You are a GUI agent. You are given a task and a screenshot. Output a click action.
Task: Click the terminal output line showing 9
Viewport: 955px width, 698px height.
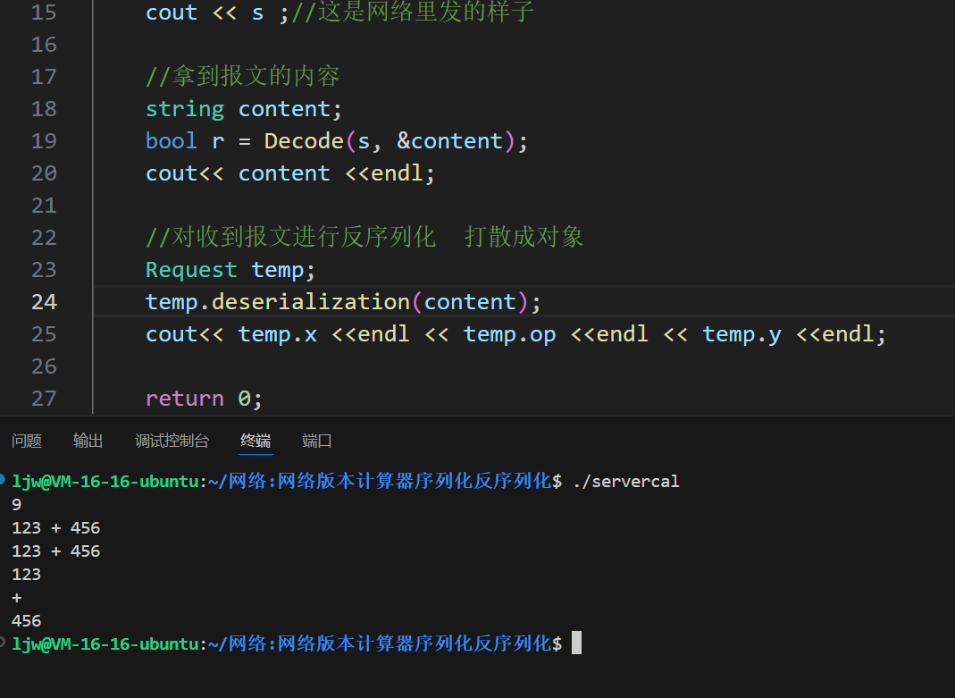pos(17,505)
